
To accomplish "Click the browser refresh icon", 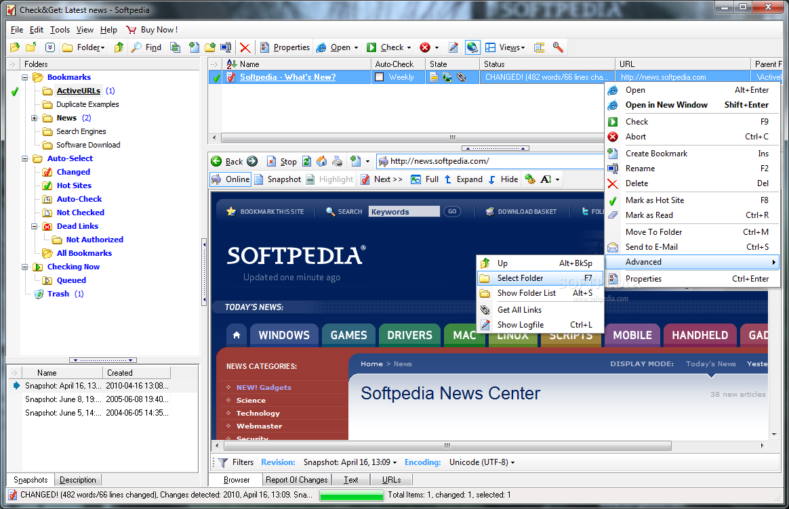I will (306, 161).
